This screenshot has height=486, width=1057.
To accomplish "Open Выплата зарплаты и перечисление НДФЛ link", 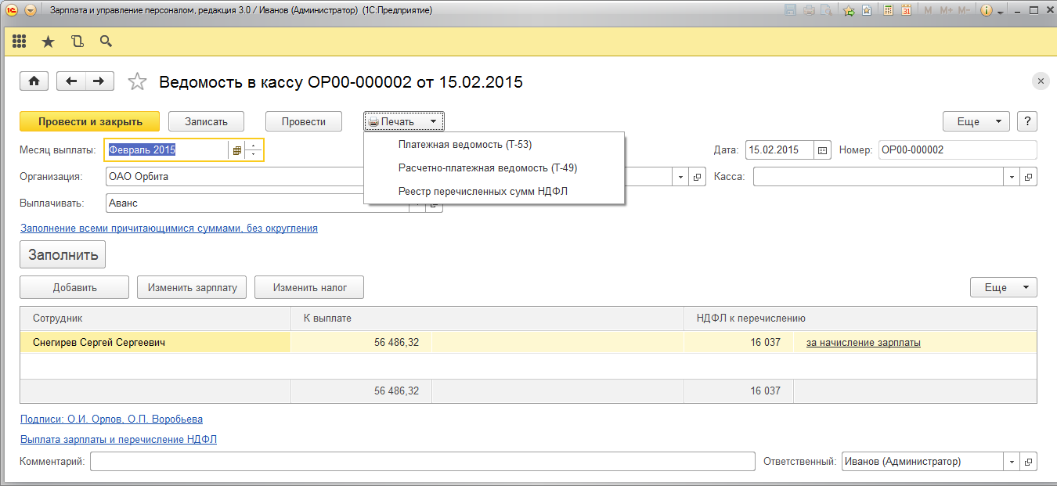I will coord(118,439).
